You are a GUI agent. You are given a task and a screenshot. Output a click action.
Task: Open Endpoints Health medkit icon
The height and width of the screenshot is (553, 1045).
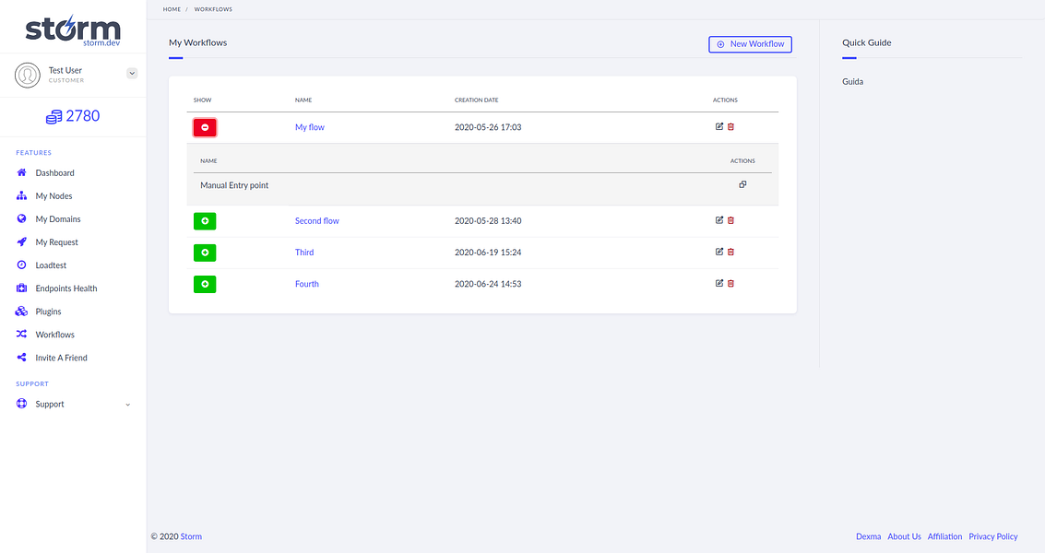[21, 288]
